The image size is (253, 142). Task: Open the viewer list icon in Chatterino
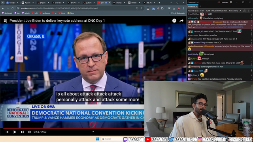(x=244, y=11)
